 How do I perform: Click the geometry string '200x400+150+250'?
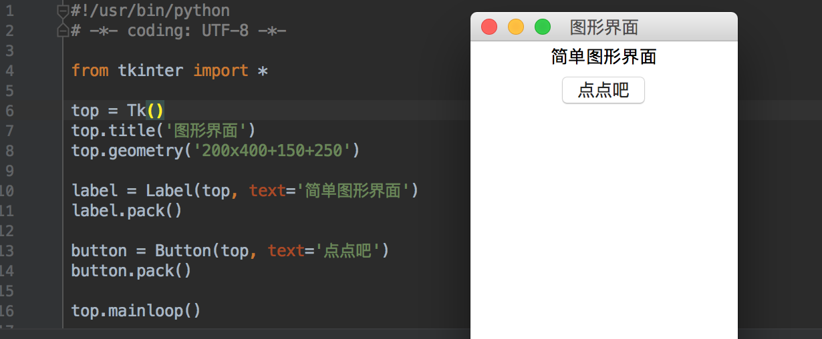click(272, 150)
